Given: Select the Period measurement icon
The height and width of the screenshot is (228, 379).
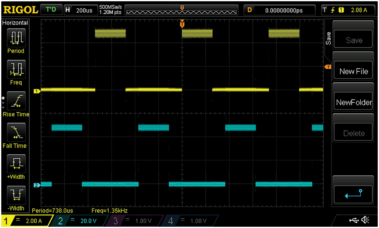Looking at the screenshot, I should click(x=16, y=38).
